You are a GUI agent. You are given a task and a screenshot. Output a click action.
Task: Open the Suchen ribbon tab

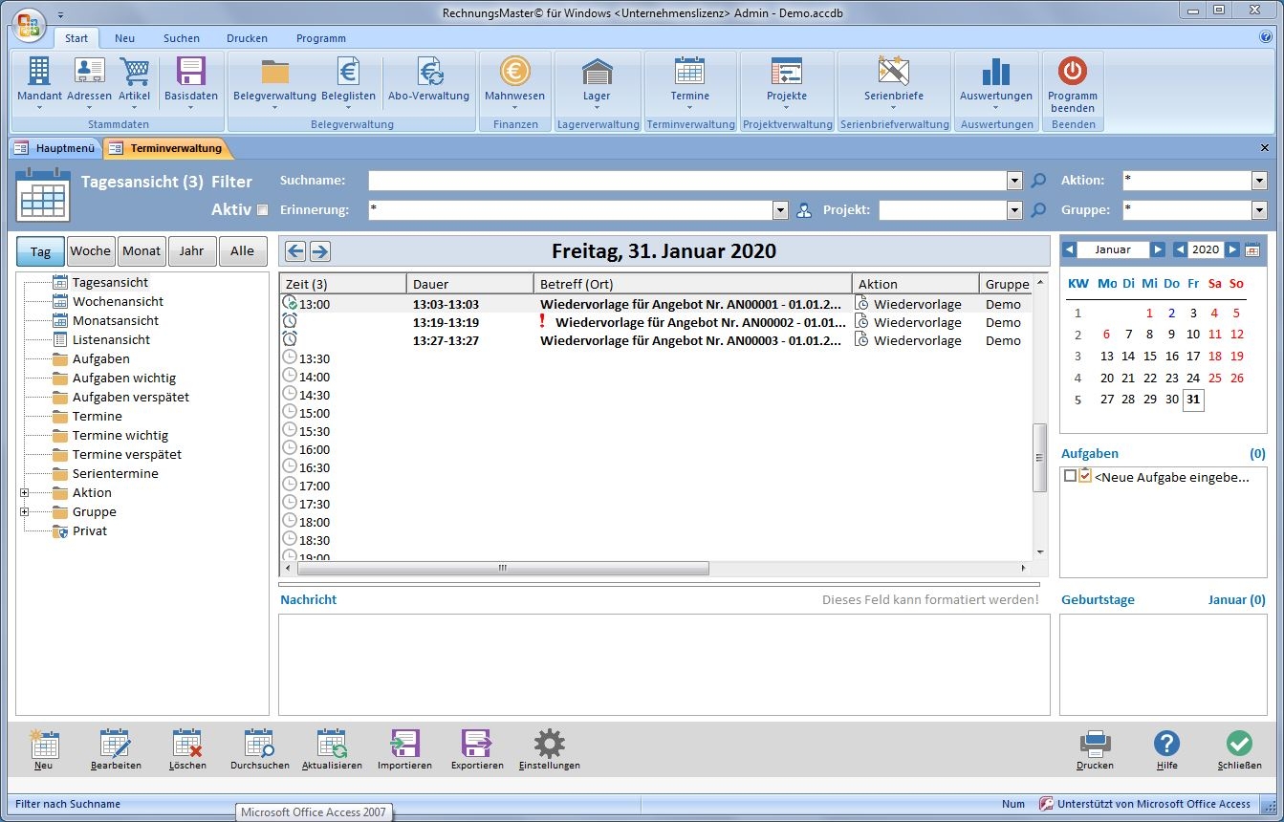(x=182, y=38)
